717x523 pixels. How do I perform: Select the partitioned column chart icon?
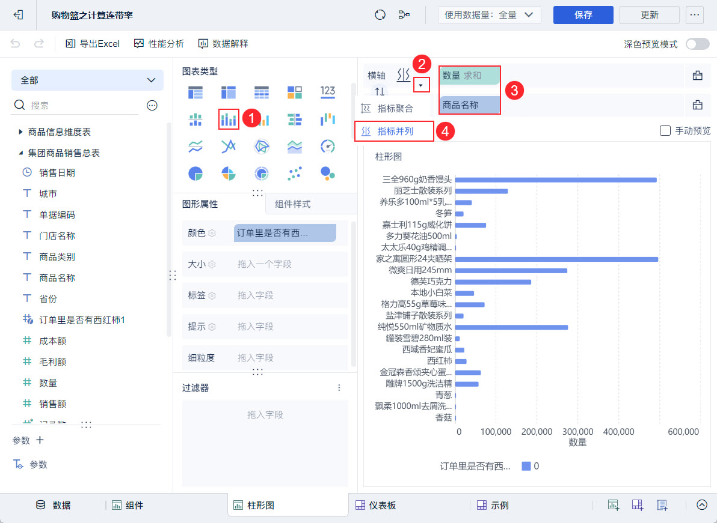click(x=195, y=119)
